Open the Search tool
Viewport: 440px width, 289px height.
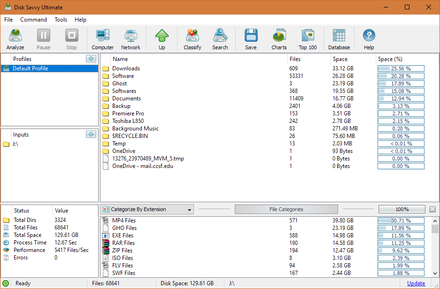tap(220, 39)
